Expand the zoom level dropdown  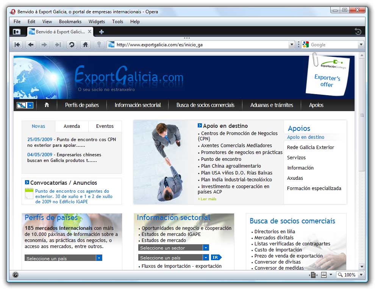pos(361,275)
